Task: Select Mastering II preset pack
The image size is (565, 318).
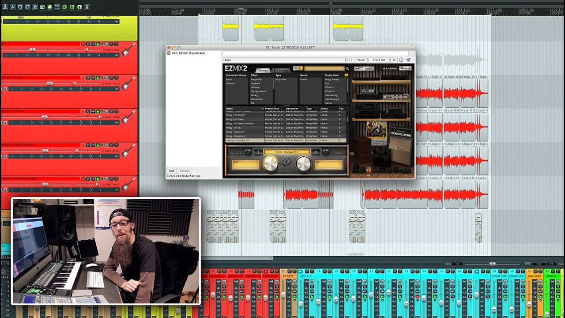Action: [x=331, y=99]
